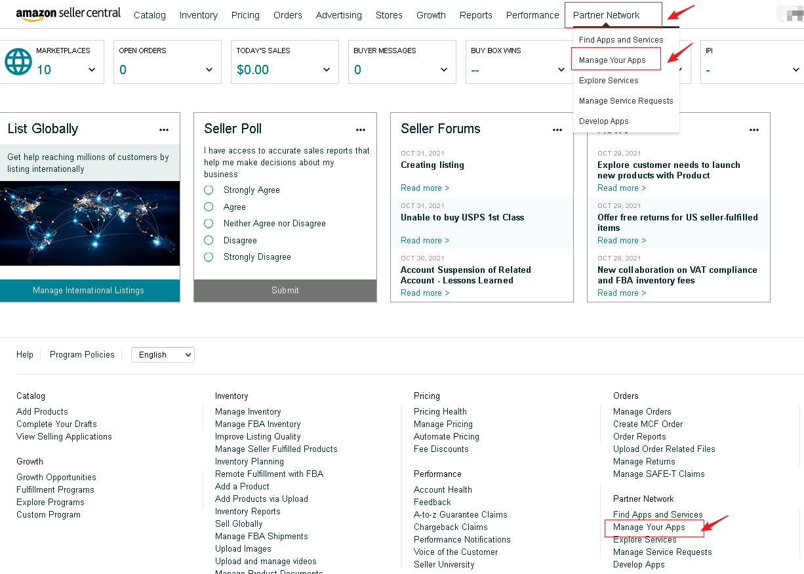Choose Explore Services in dropdown menu
804x574 pixels.
609,80
